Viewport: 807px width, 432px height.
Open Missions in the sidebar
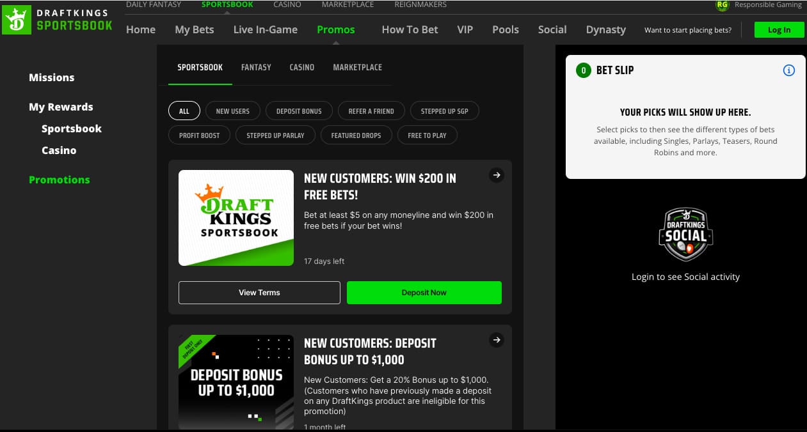click(52, 77)
